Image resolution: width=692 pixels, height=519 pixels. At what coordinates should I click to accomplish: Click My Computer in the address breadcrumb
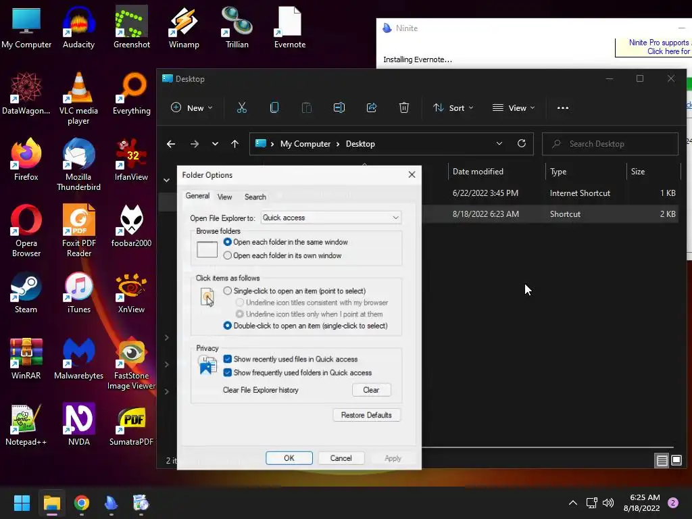pos(305,144)
